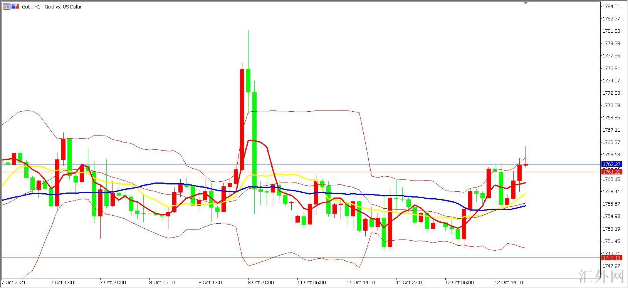Select the red 1749.11 price level label
628x288 pixels.
coord(611,258)
